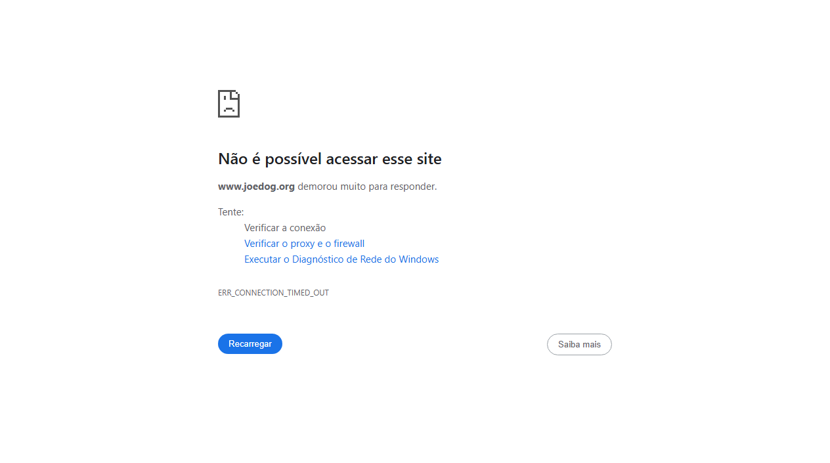The width and height of the screenshot is (830, 463).
Task: Reload the page with the Recarregar button
Action: pyautogui.click(x=250, y=344)
